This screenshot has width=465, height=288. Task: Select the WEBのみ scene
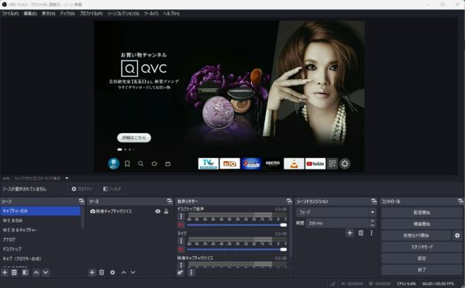point(40,221)
